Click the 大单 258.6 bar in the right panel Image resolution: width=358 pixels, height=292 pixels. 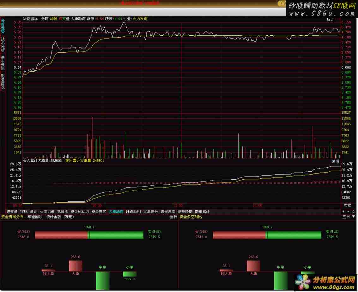click(253, 266)
